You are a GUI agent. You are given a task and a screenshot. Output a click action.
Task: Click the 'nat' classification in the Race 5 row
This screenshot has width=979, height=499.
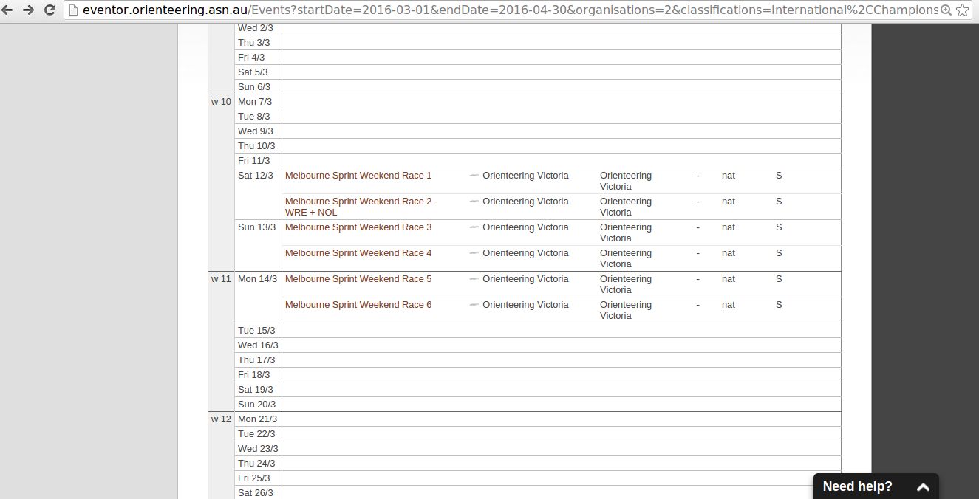click(x=729, y=279)
